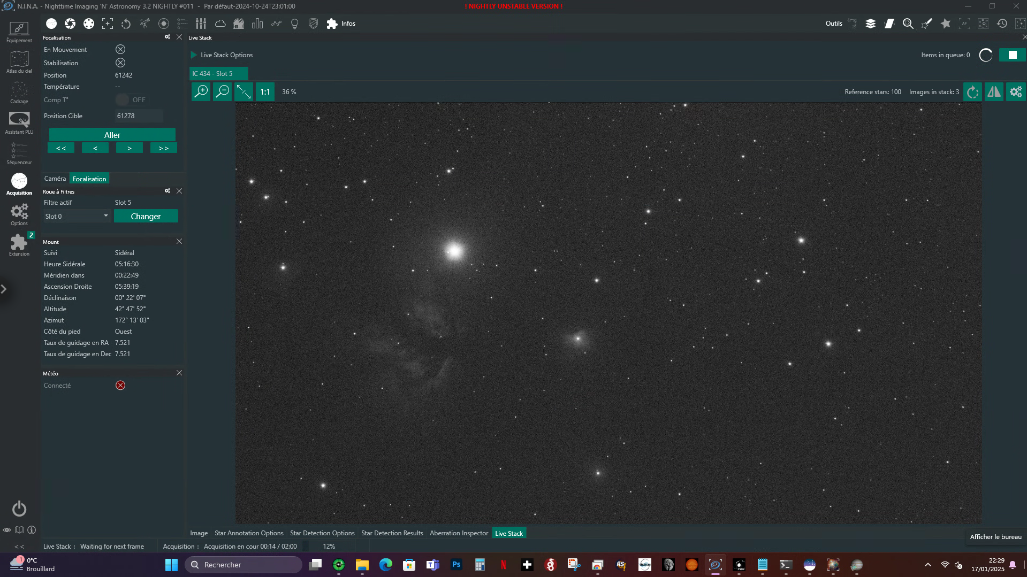Open the Cadrage framing section

(x=19, y=93)
